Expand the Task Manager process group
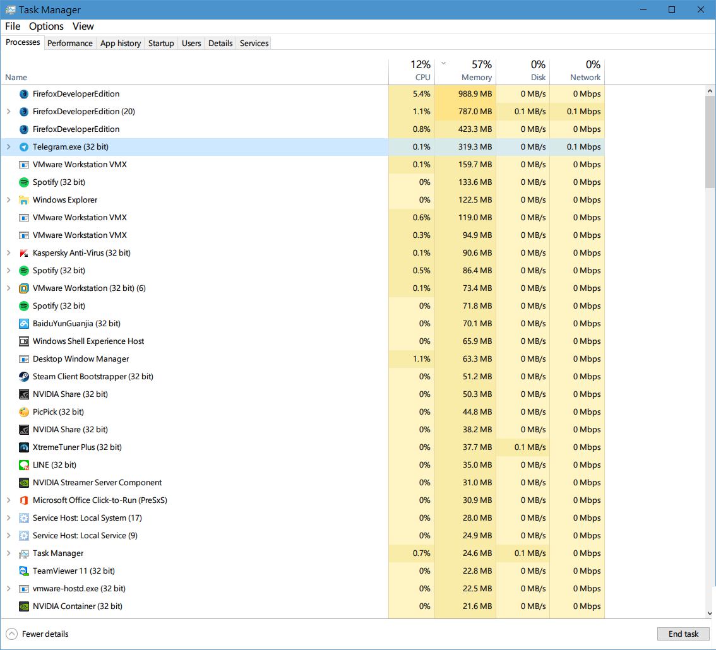The width and height of the screenshot is (716, 650). [8, 553]
